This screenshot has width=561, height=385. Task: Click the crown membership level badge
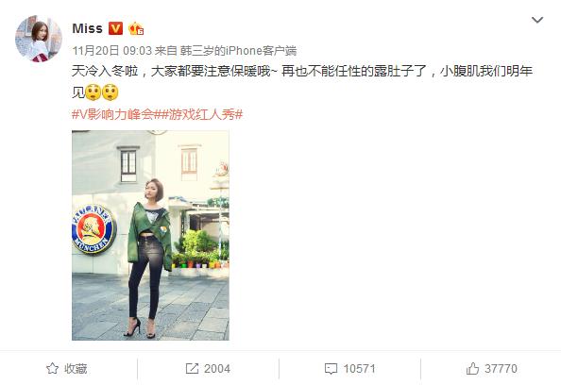point(136,28)
